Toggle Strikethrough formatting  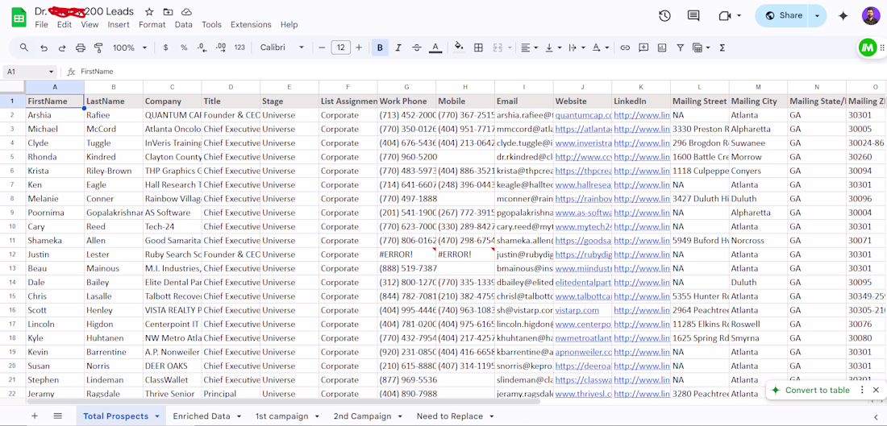(x=417, y=48)
